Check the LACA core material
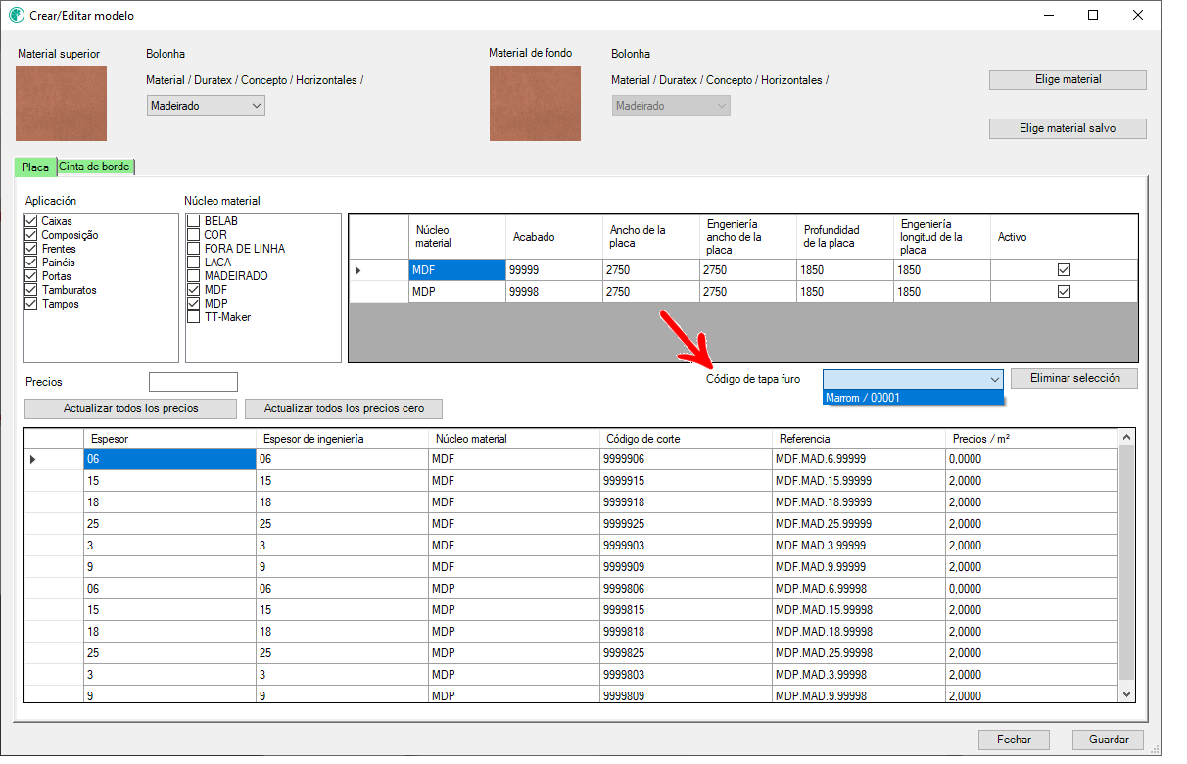 [194, 263]
